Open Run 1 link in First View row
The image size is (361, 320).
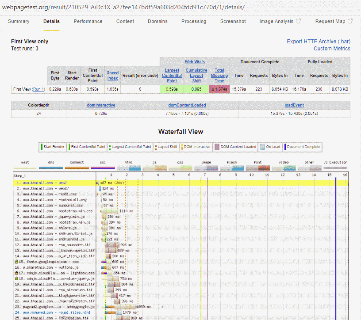click(38, 89)
